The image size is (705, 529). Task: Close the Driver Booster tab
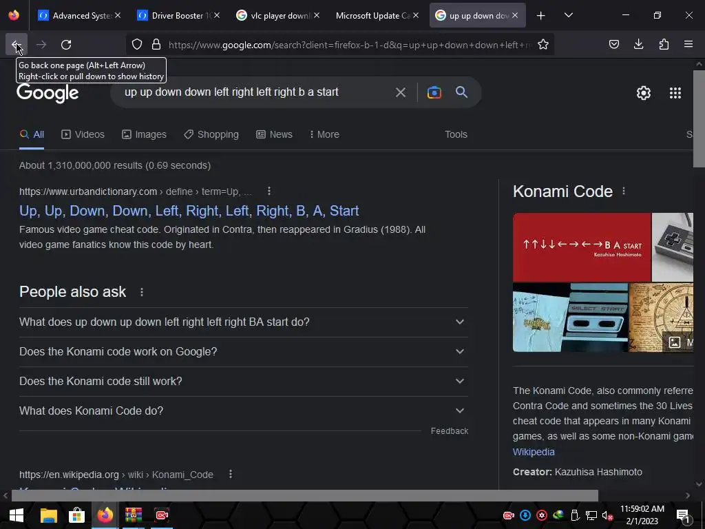click(217, 15)
